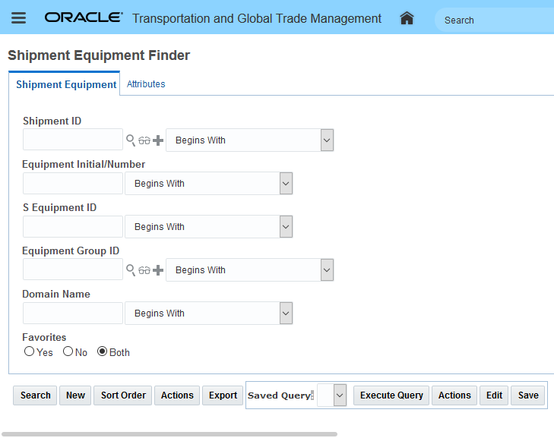Click the Equipment Group ID magnifier icon

131,270
